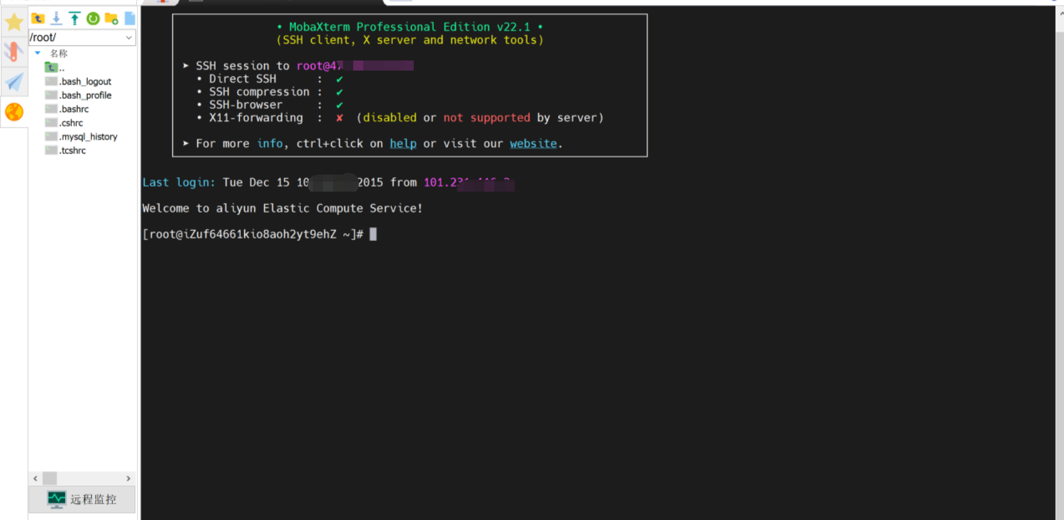
Task: Go to parent directory using toolbar folder icon
Action: pos(38,18)
